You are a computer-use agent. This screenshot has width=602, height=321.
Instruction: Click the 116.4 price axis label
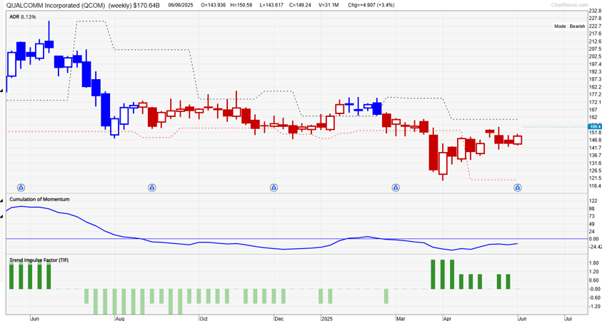tap(595, 186)
